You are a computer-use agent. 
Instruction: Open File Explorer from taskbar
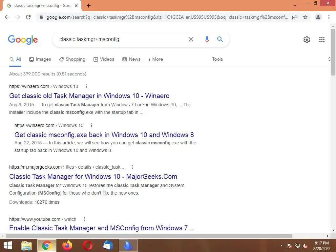[27, 245]
